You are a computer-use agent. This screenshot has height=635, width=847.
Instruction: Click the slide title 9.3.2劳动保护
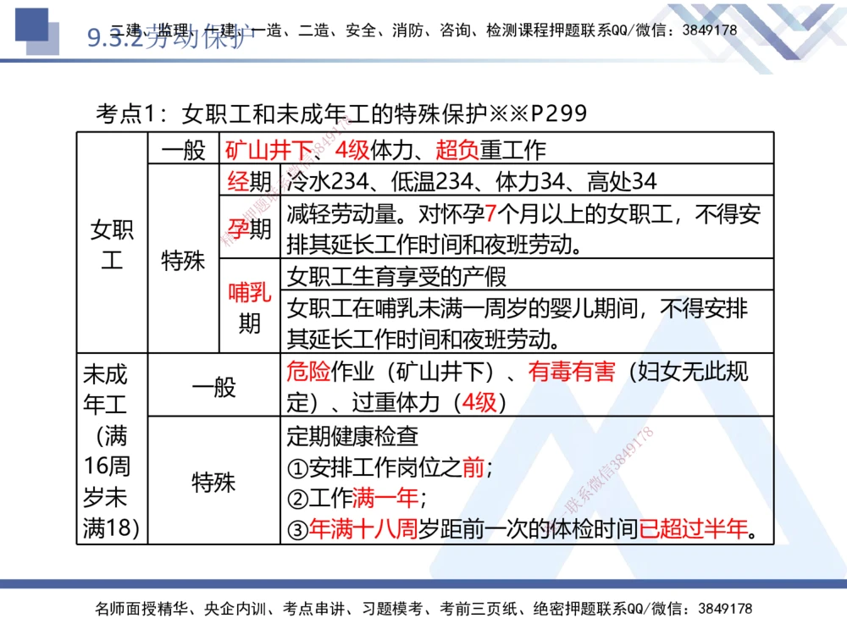click(166, 40)
